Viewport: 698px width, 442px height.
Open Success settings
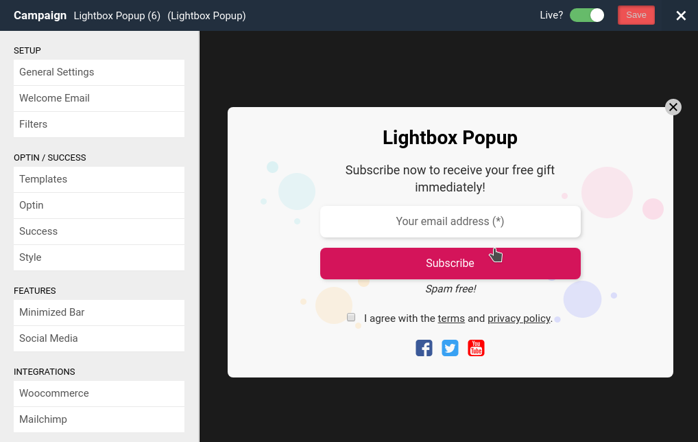pyautogui.click(x=99, y=231)
